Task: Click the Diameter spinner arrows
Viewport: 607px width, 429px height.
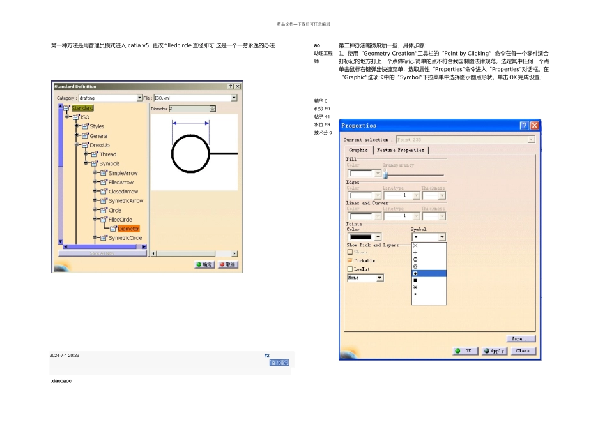Action: (213, 109)
